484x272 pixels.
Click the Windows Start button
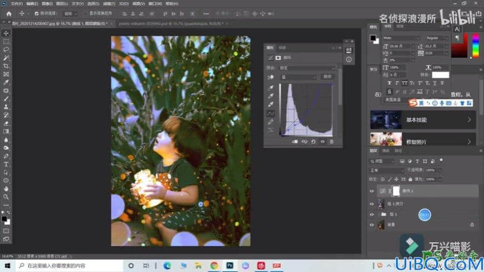coord(7,265)
